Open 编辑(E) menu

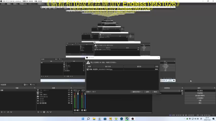point(9,4)
